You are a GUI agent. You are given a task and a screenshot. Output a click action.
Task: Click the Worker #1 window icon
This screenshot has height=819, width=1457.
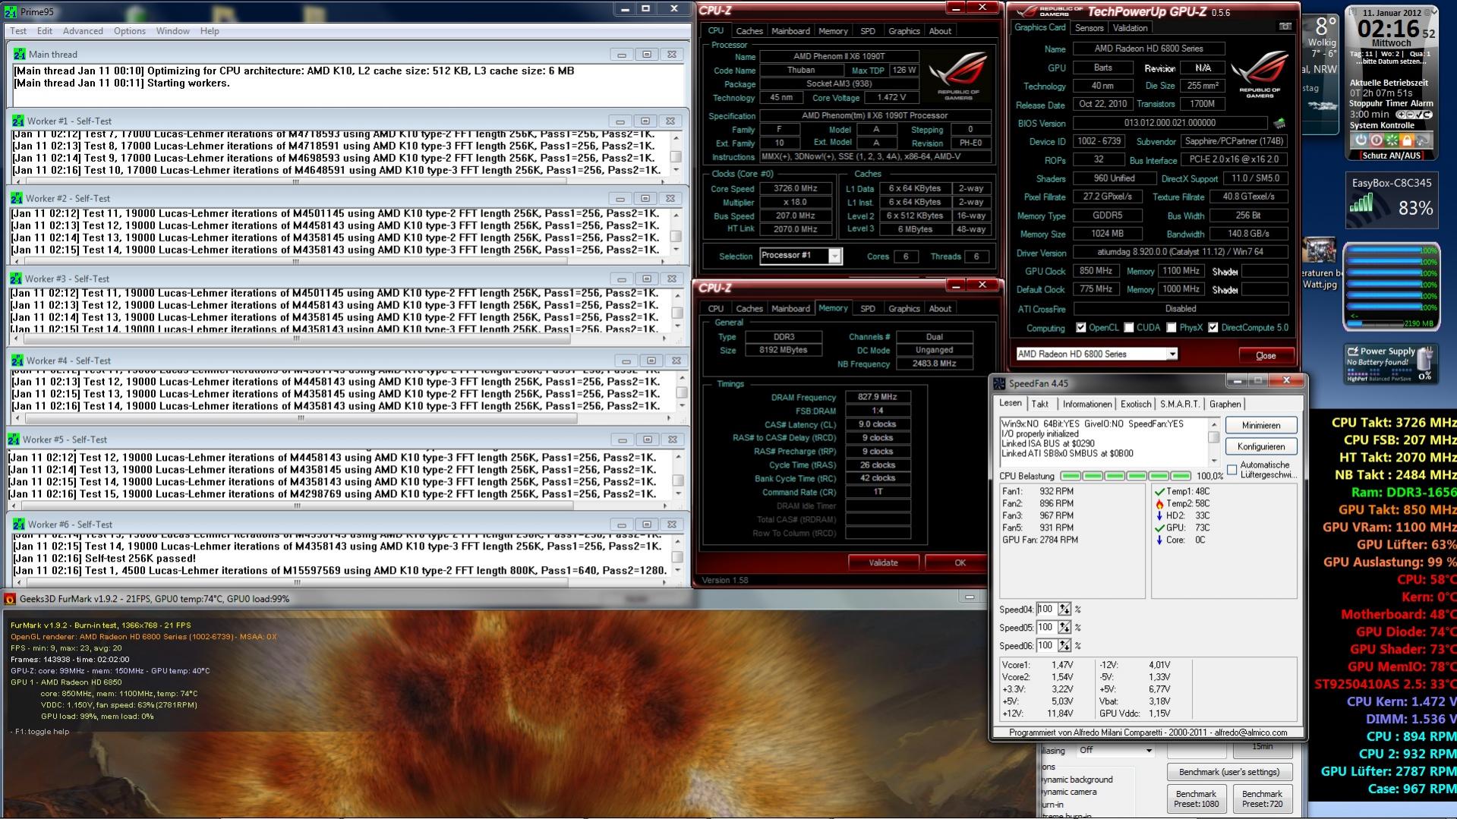click(x=17, y=121)
